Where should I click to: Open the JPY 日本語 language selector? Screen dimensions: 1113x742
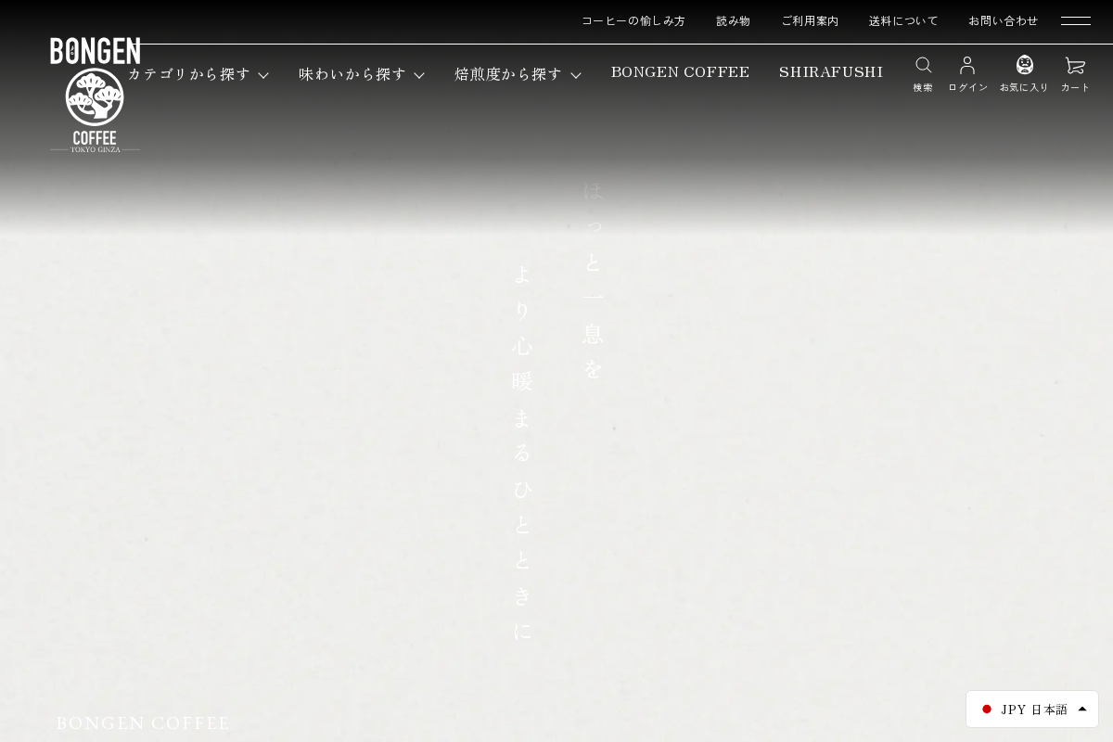[1032, 710]
